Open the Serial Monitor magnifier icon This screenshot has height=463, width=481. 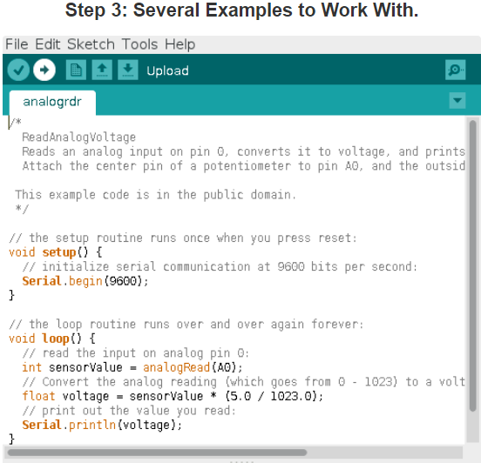coord(456,70)
